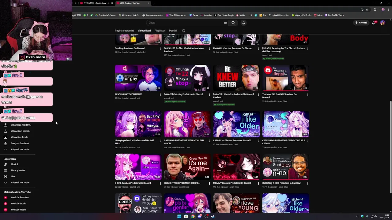
Task: Click the Chrome icon in the taskbar
Action: [x=193, y=217]
